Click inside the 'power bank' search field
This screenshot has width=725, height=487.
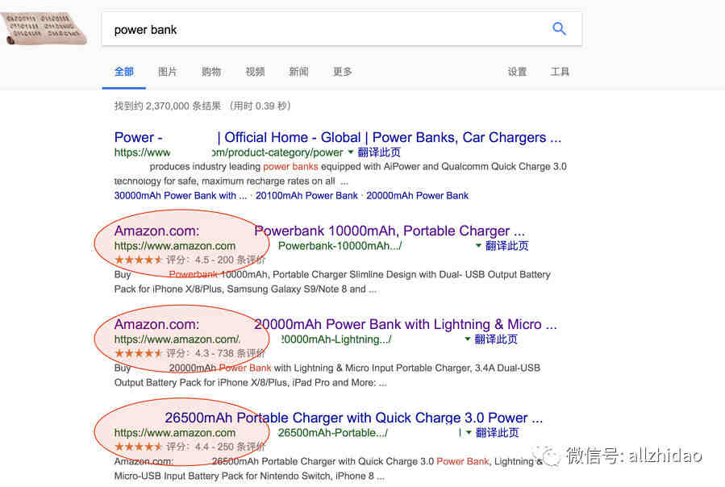323,30
